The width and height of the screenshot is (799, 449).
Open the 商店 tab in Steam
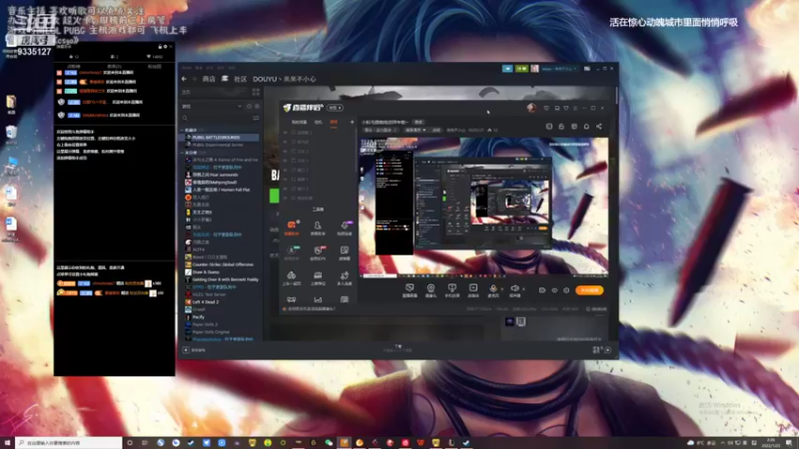click(209, 79)
